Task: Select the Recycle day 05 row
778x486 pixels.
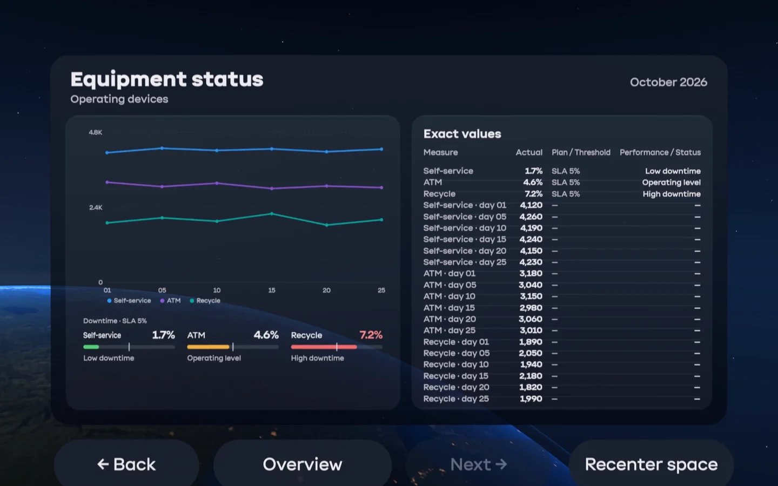Action: click(x=562, y=353)
